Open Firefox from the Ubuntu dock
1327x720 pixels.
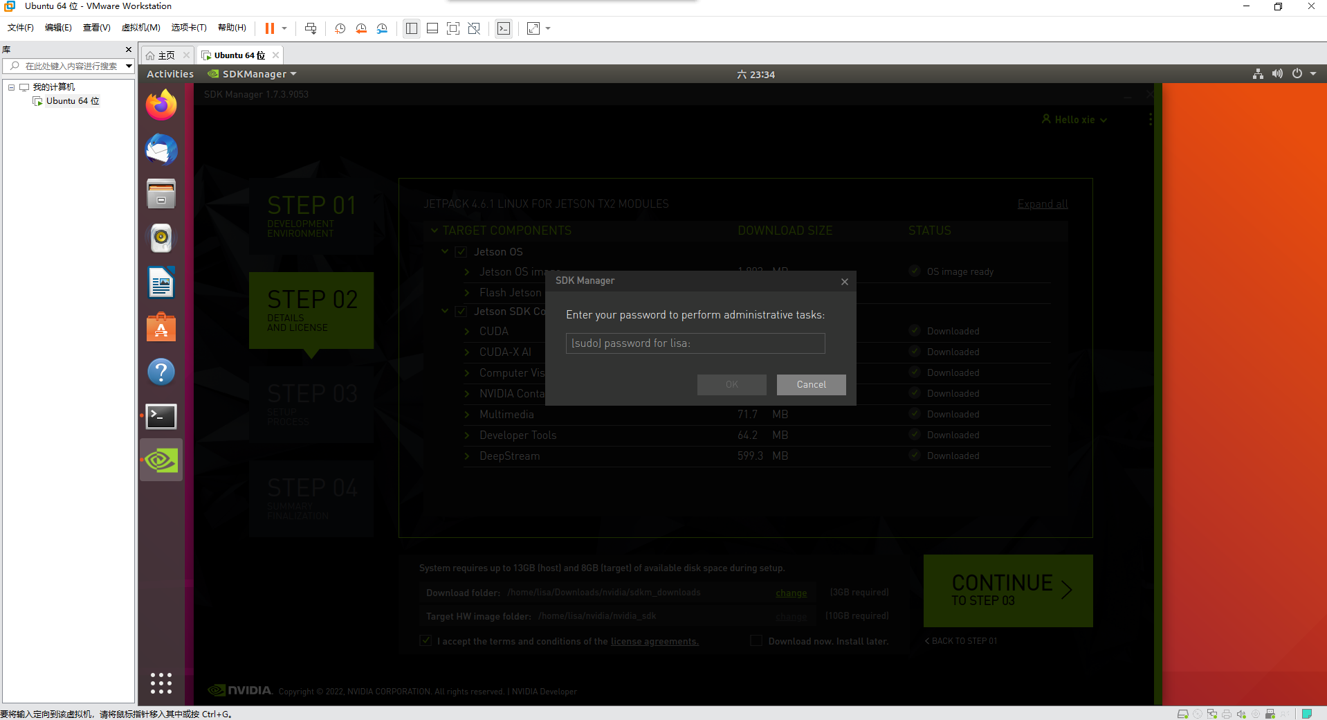click(x=161, y=105)
